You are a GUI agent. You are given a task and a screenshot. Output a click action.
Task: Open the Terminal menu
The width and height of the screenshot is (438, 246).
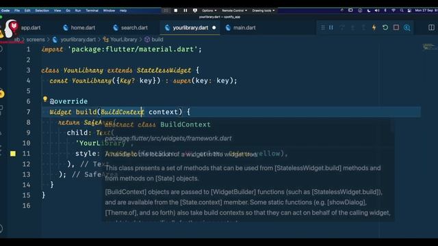(x=92, y=11)
